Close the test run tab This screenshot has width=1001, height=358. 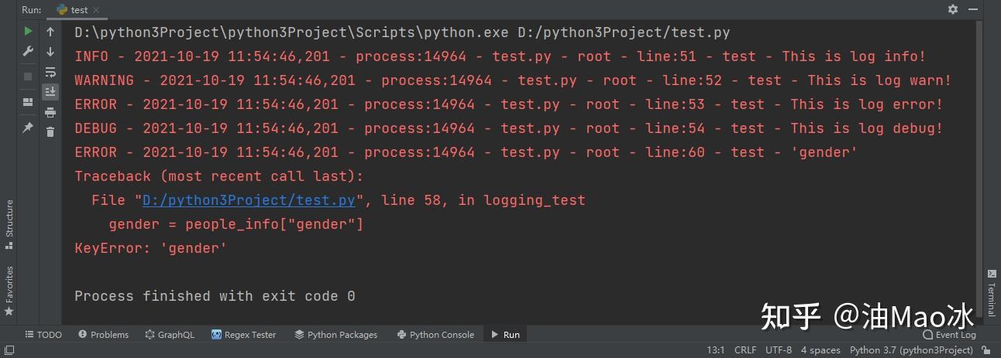tap(97, 10)
